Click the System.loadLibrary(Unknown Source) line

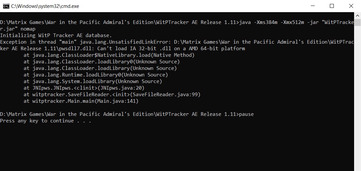[x=93, y=82]
